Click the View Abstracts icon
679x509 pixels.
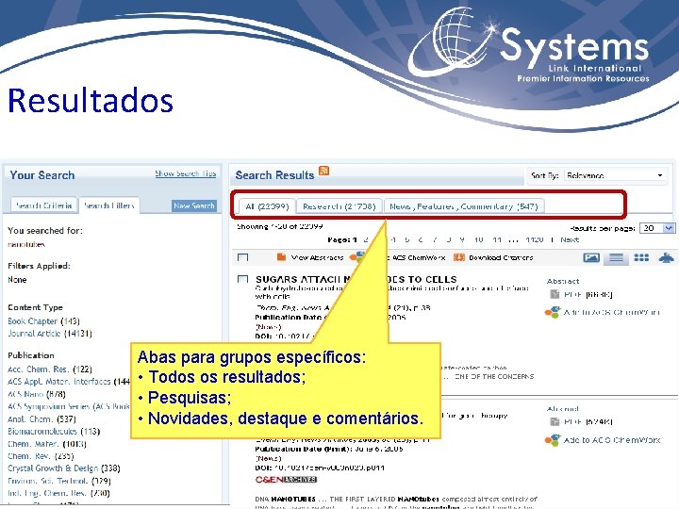click(x=281, y=257)
